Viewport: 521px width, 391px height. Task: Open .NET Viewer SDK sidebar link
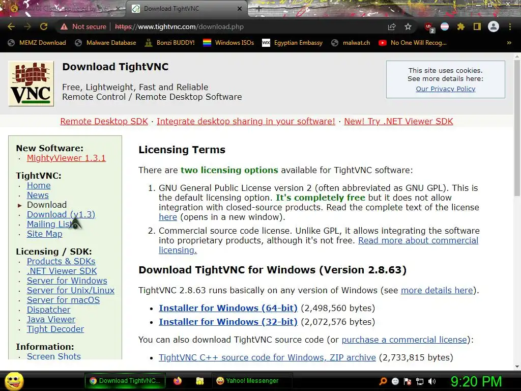[x=62, y=271]
